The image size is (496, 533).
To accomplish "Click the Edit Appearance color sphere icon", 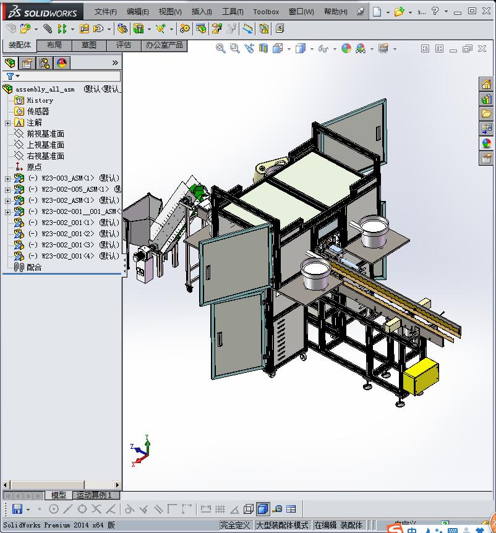I will tap(346, 49).
